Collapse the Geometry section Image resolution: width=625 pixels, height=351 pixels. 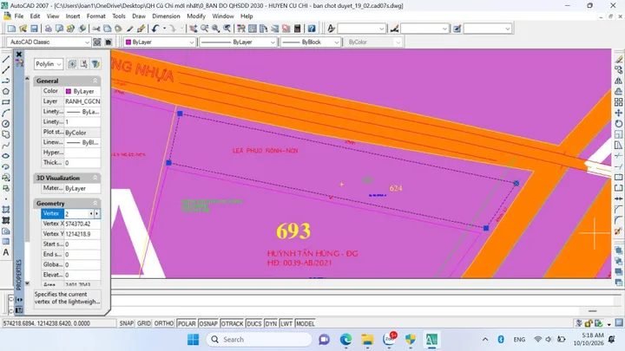95,204
